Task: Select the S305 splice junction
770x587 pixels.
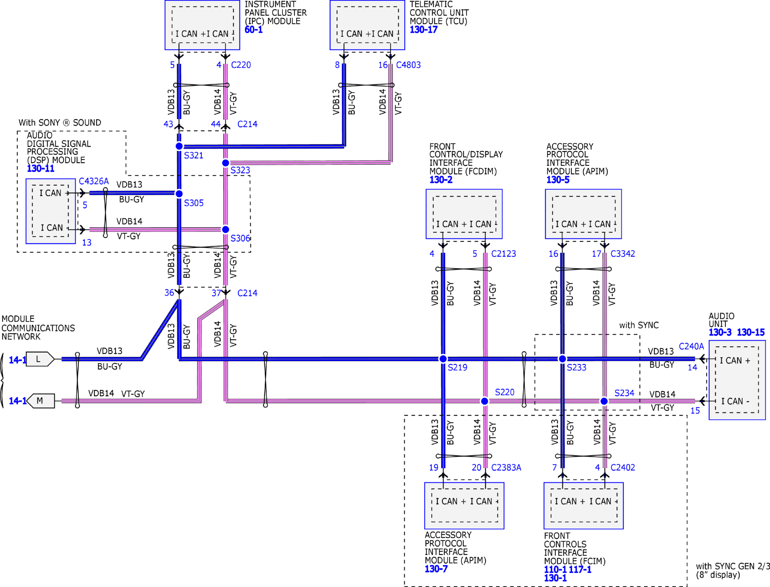Action: pyautogui.click(x=179, y=194)
